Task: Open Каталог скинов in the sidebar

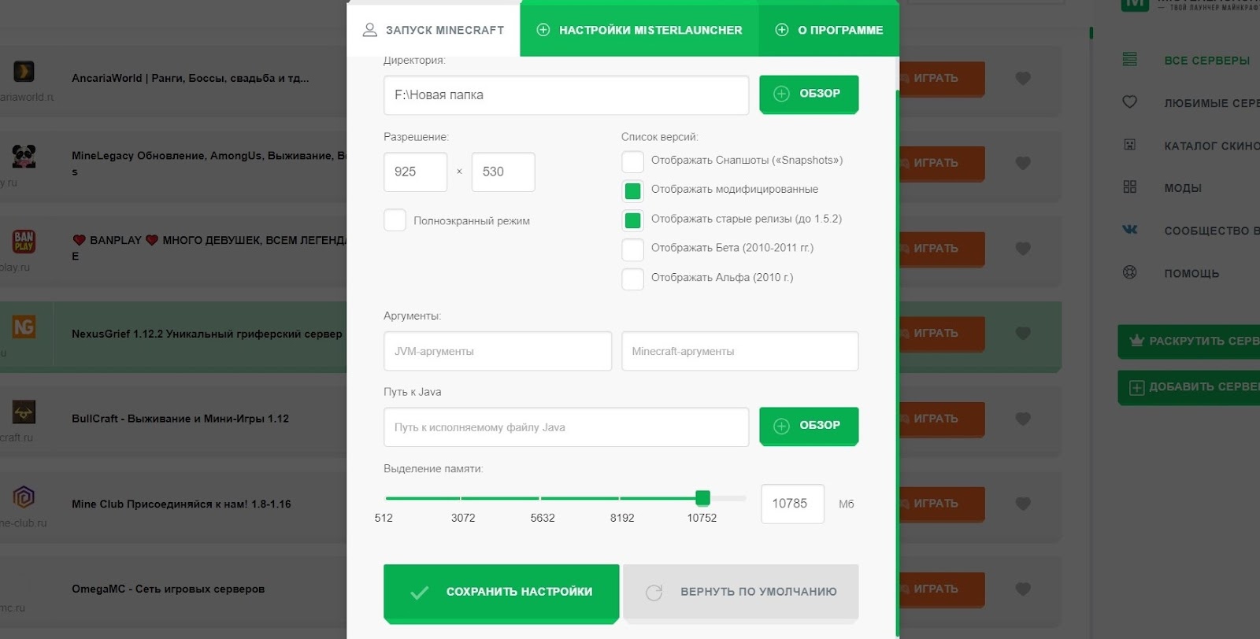Action: 1212,146
